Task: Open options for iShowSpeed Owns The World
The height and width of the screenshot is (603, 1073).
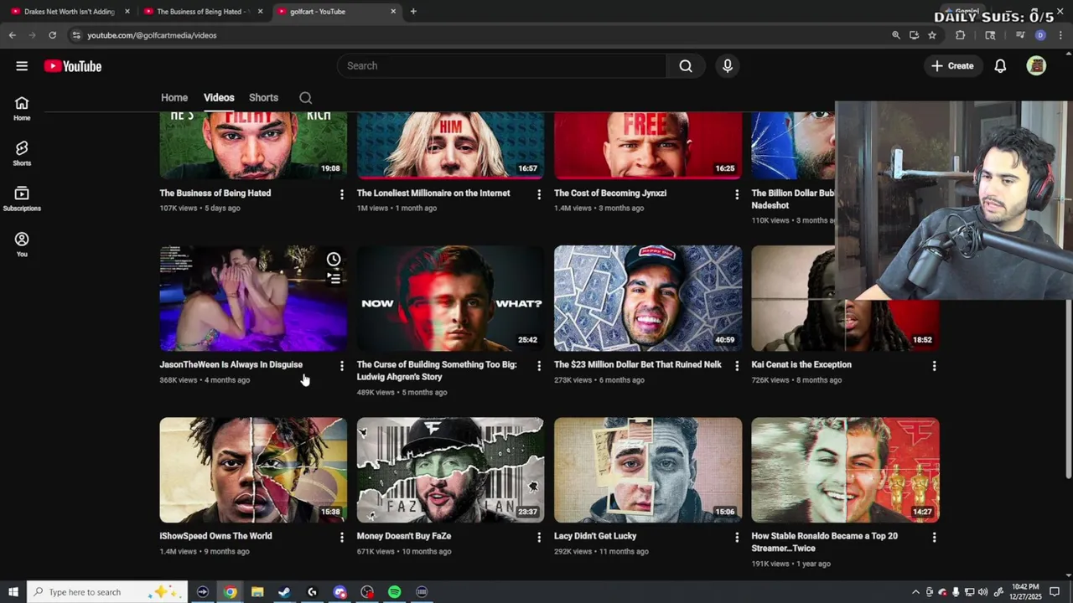Action: [341, 538]
